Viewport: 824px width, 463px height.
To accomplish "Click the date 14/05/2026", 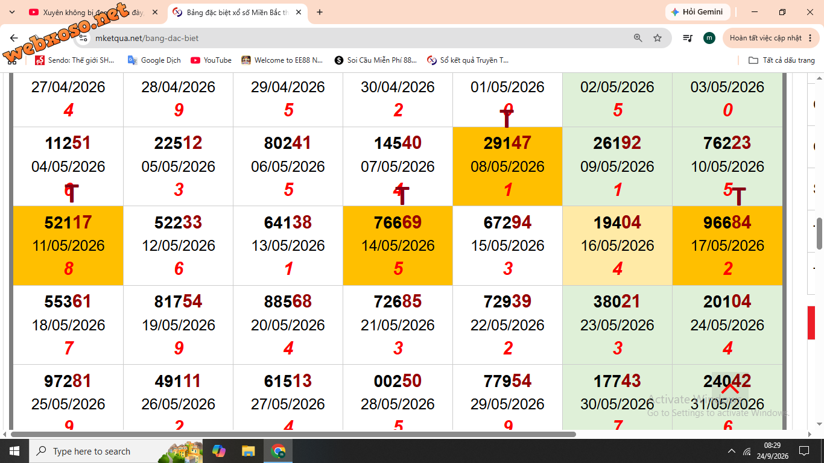I will [398, 245].
